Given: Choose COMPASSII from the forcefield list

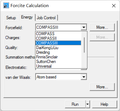Looking at the screenshot, I should click(58, 38).
